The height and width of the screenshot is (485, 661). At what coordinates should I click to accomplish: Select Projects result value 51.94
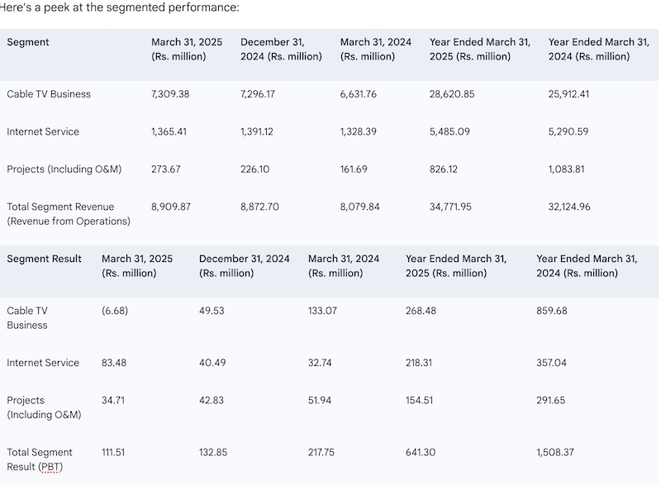(x=320, y=400)
